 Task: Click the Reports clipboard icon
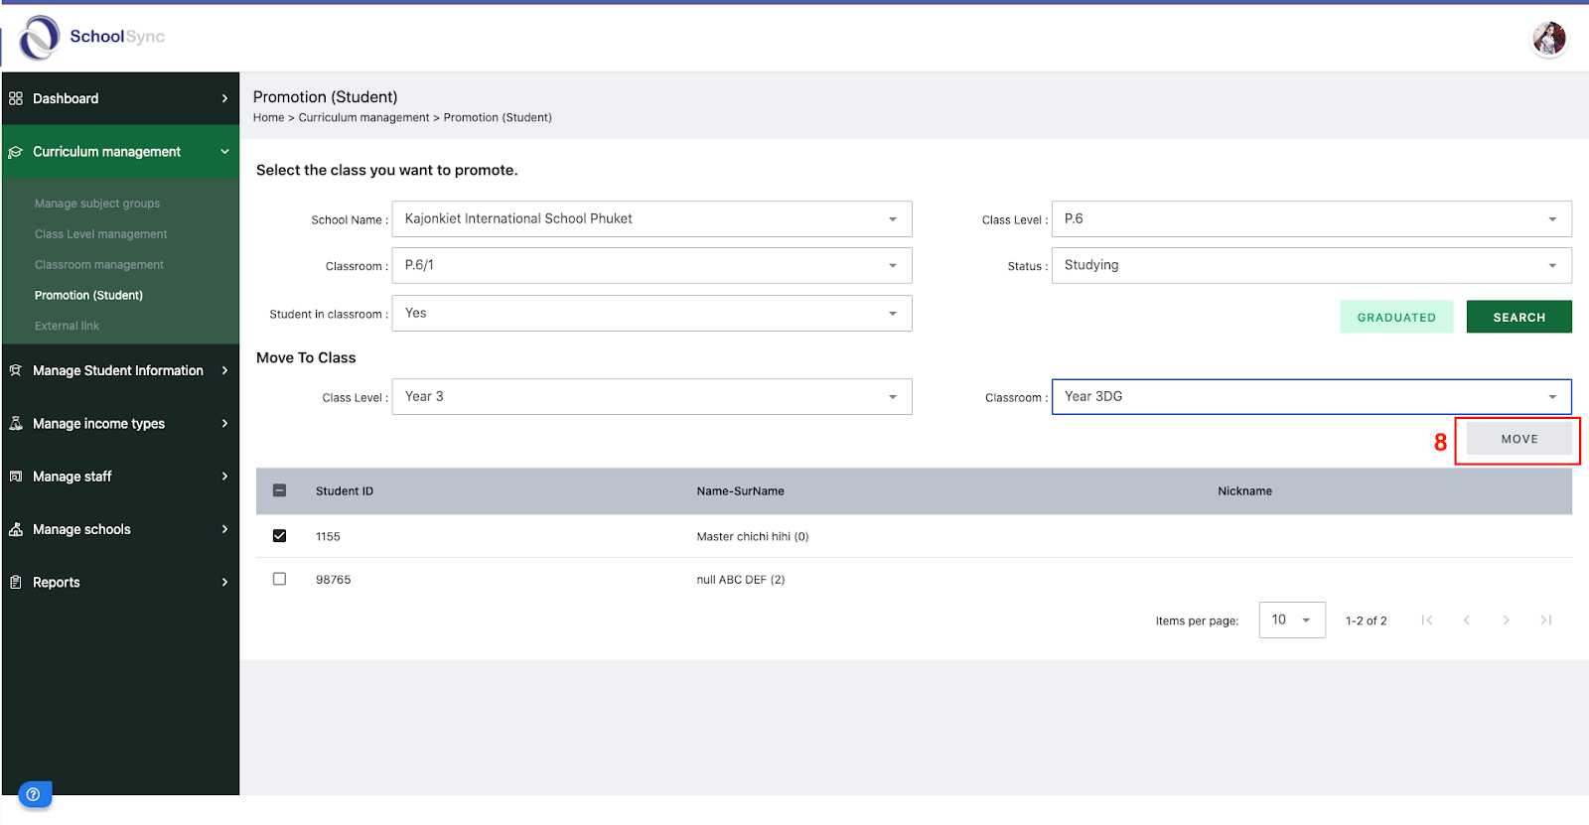point(16,582)
